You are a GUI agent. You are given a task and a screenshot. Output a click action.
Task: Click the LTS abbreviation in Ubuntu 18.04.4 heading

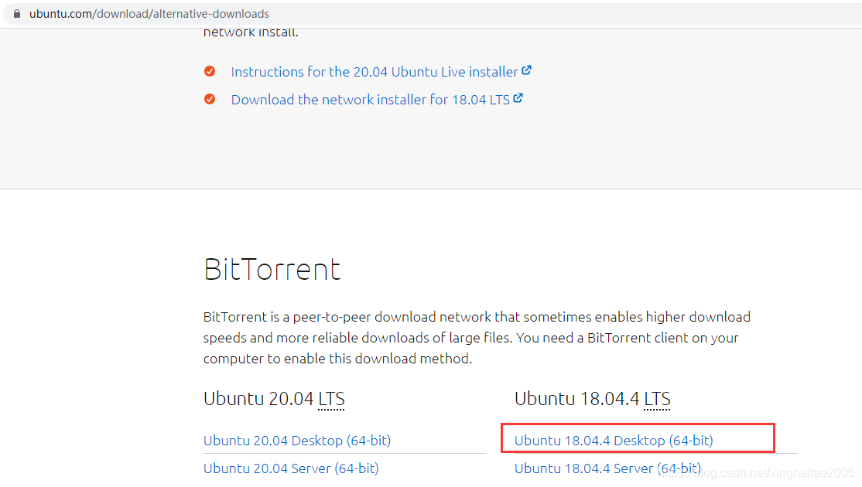(x=657, y=399)
